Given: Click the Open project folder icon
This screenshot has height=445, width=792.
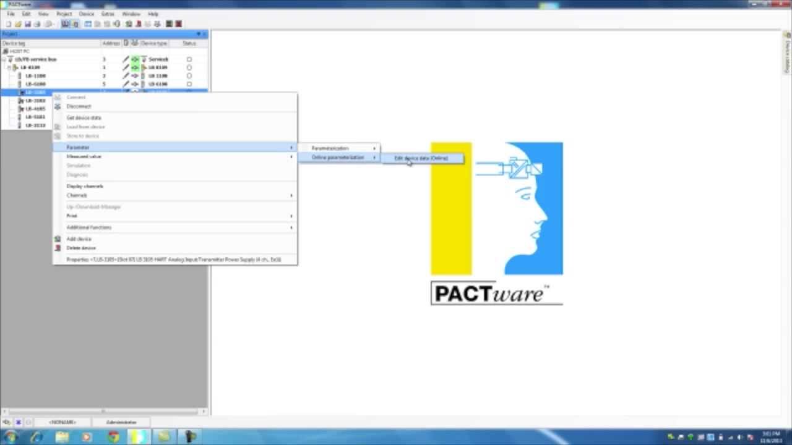Looking at the screenshot, I should click(x=19, y=23).
